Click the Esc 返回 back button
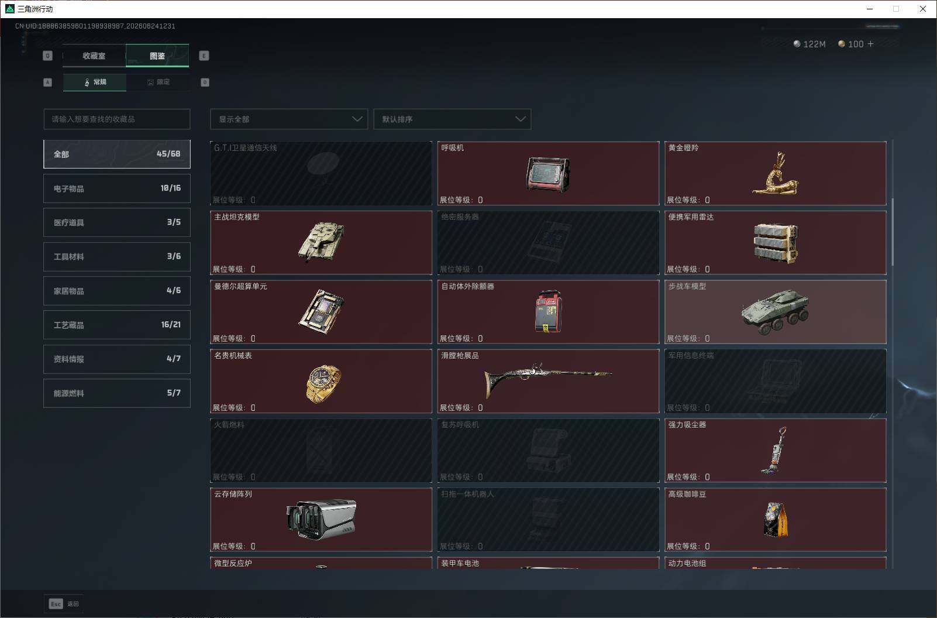This screenshot has width=937, height=618. click(64, 603)
